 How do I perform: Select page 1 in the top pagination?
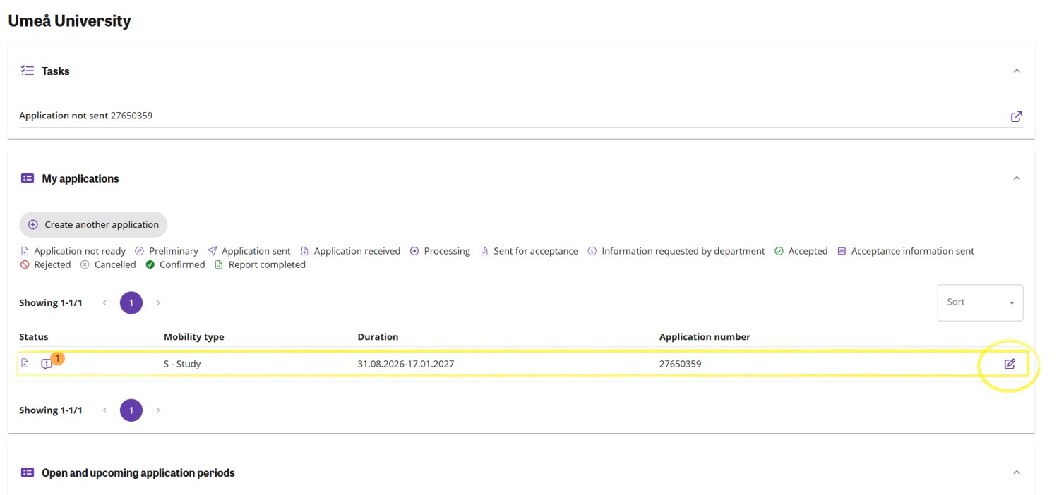click(x=131, y=303)
